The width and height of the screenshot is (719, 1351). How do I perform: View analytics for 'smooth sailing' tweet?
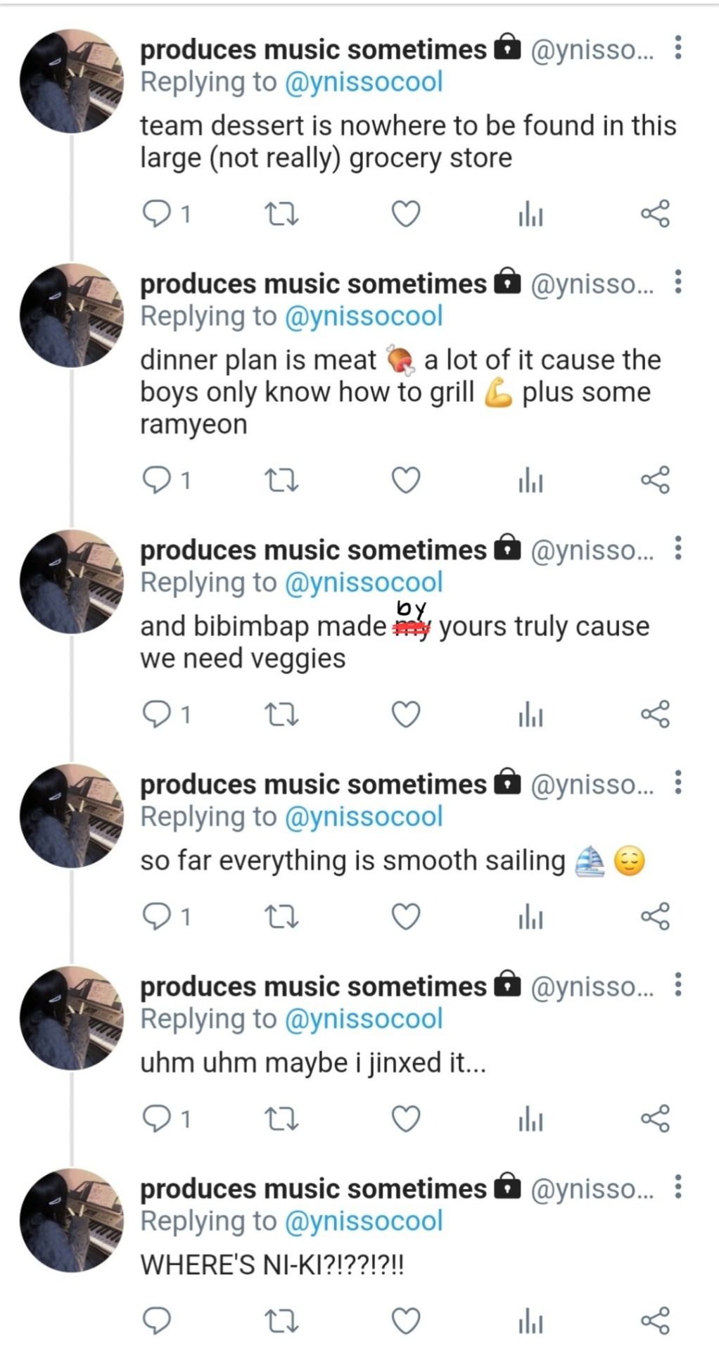530,918
